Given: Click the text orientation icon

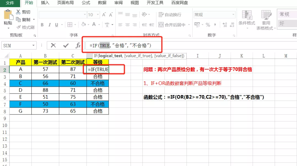Looking at the screenshot, I should [144, 14].
